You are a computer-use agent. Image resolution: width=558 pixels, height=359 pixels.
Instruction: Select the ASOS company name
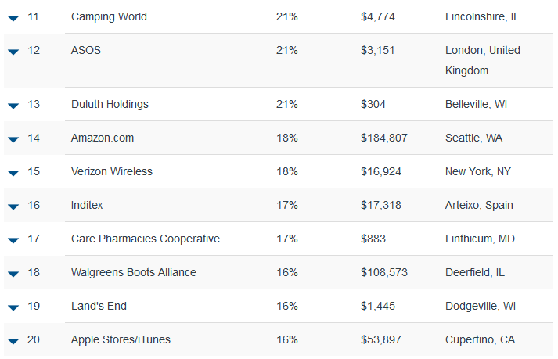(x=86, y=50)
